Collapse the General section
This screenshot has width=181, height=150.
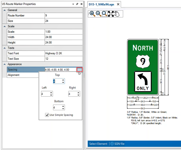pos(4,10)
